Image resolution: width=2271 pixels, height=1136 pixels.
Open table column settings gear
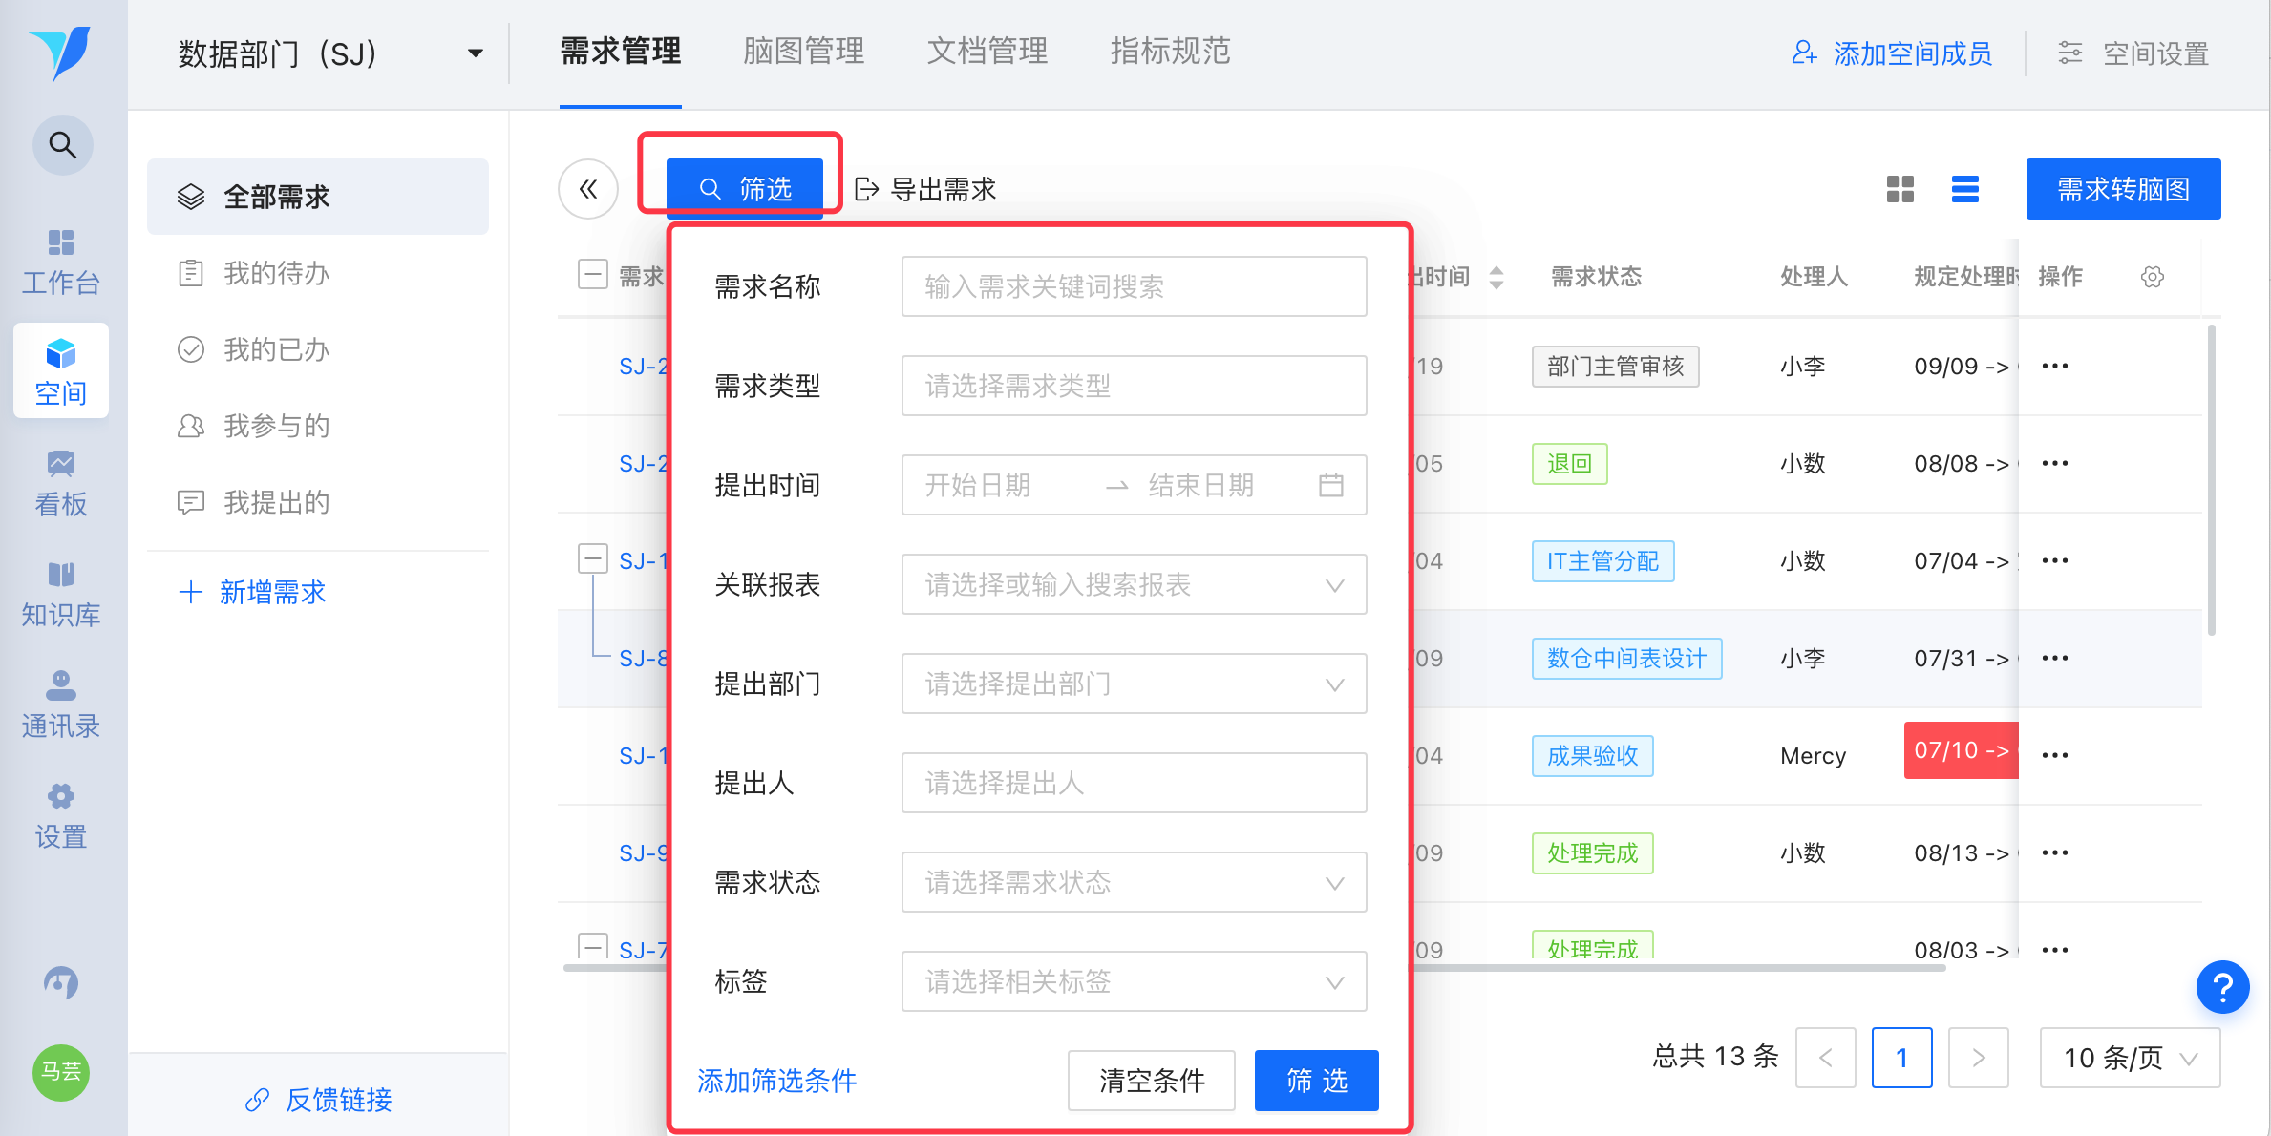click(x=2153, y=277)
